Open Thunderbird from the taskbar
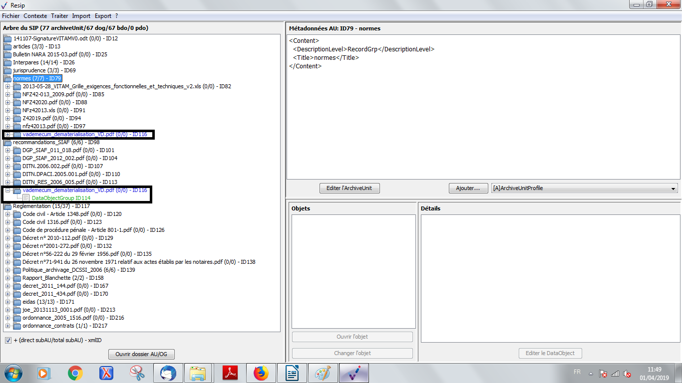682x383 pixels. point(167,373)
